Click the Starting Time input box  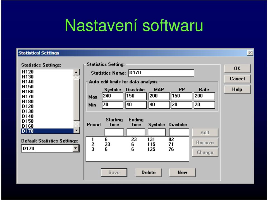[114, 132]
